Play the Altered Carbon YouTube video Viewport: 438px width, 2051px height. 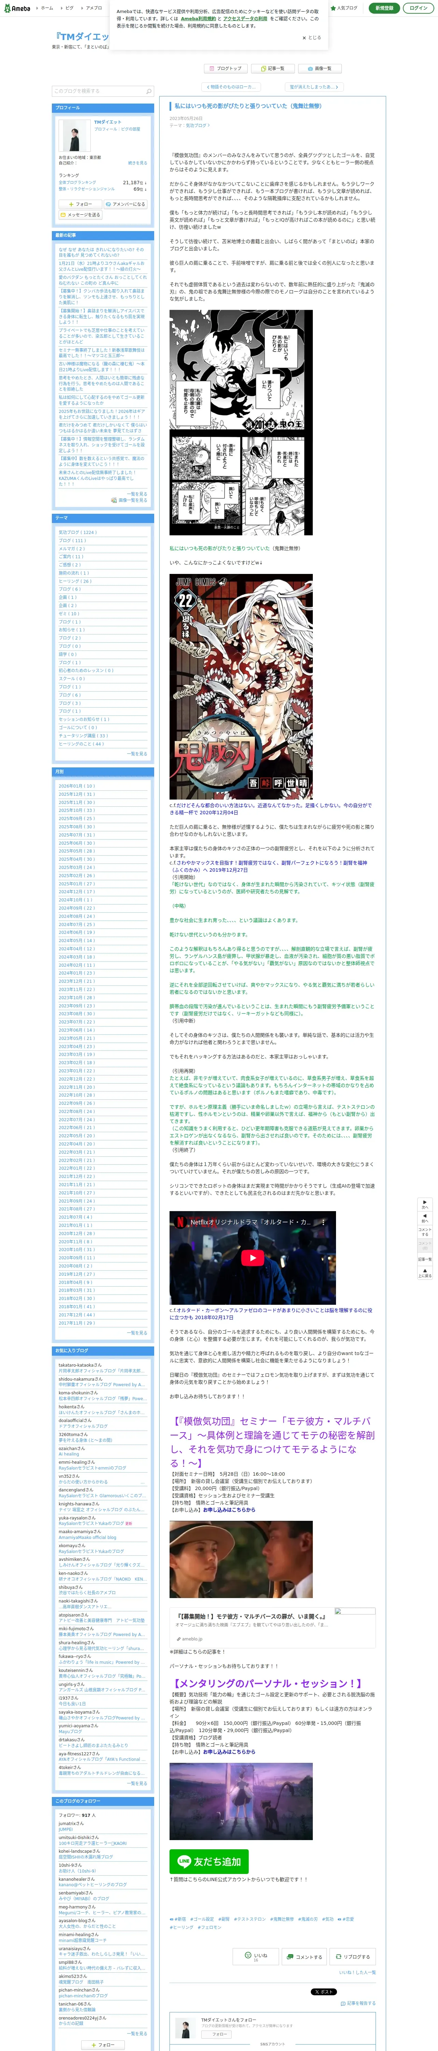[x=252, y=1257]
